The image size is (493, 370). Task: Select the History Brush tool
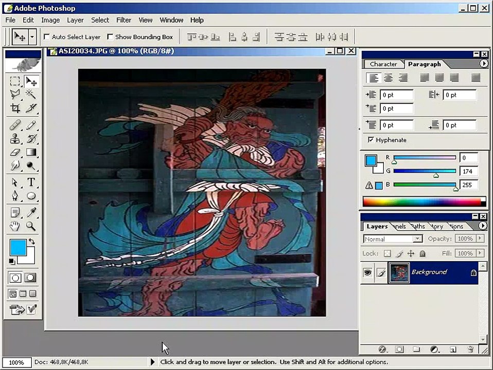pos(31,139)
